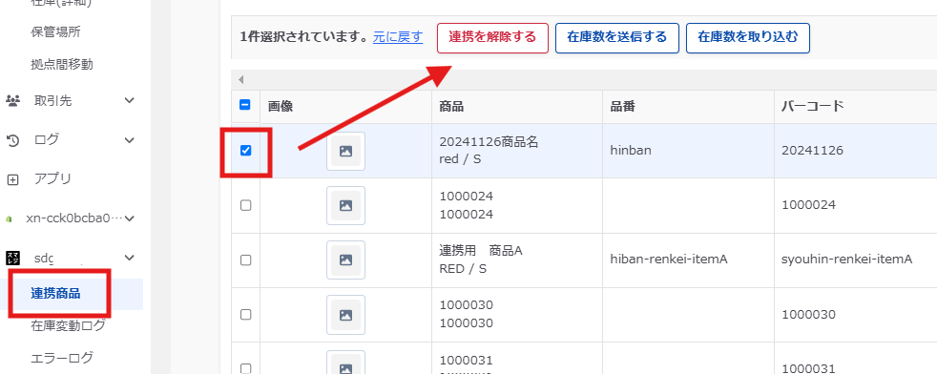Click the barcode cell 20241126
This screenshot has width=937, height=374.
tap(856, 151)
